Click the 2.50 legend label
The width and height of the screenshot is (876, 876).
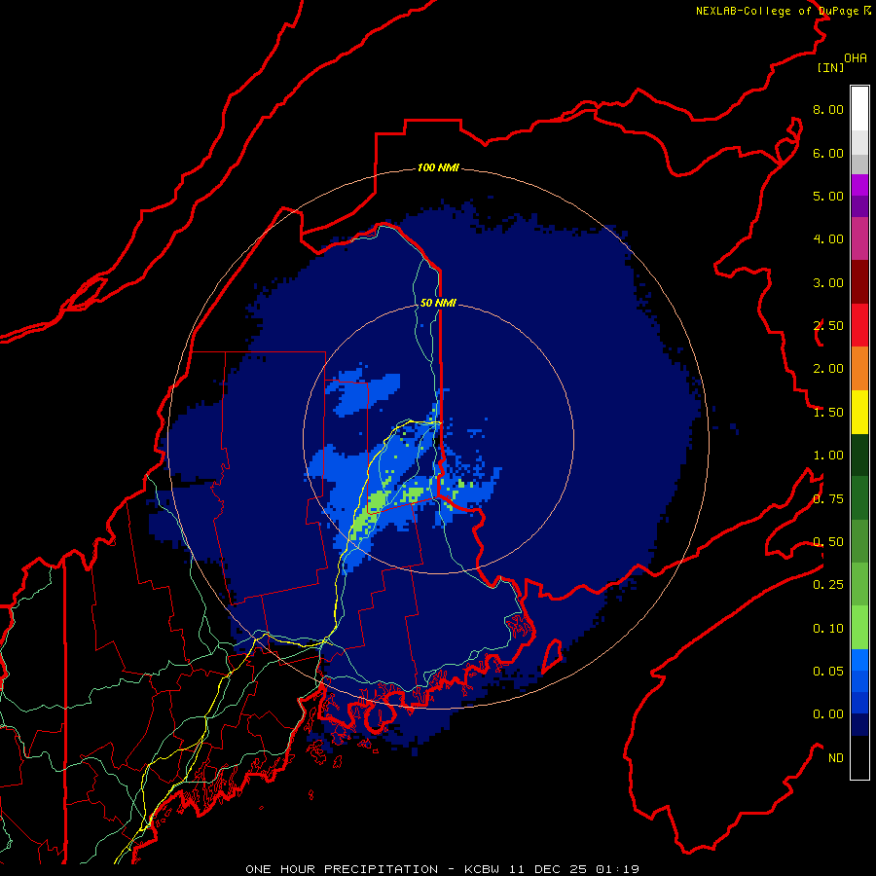click(828, 326)
